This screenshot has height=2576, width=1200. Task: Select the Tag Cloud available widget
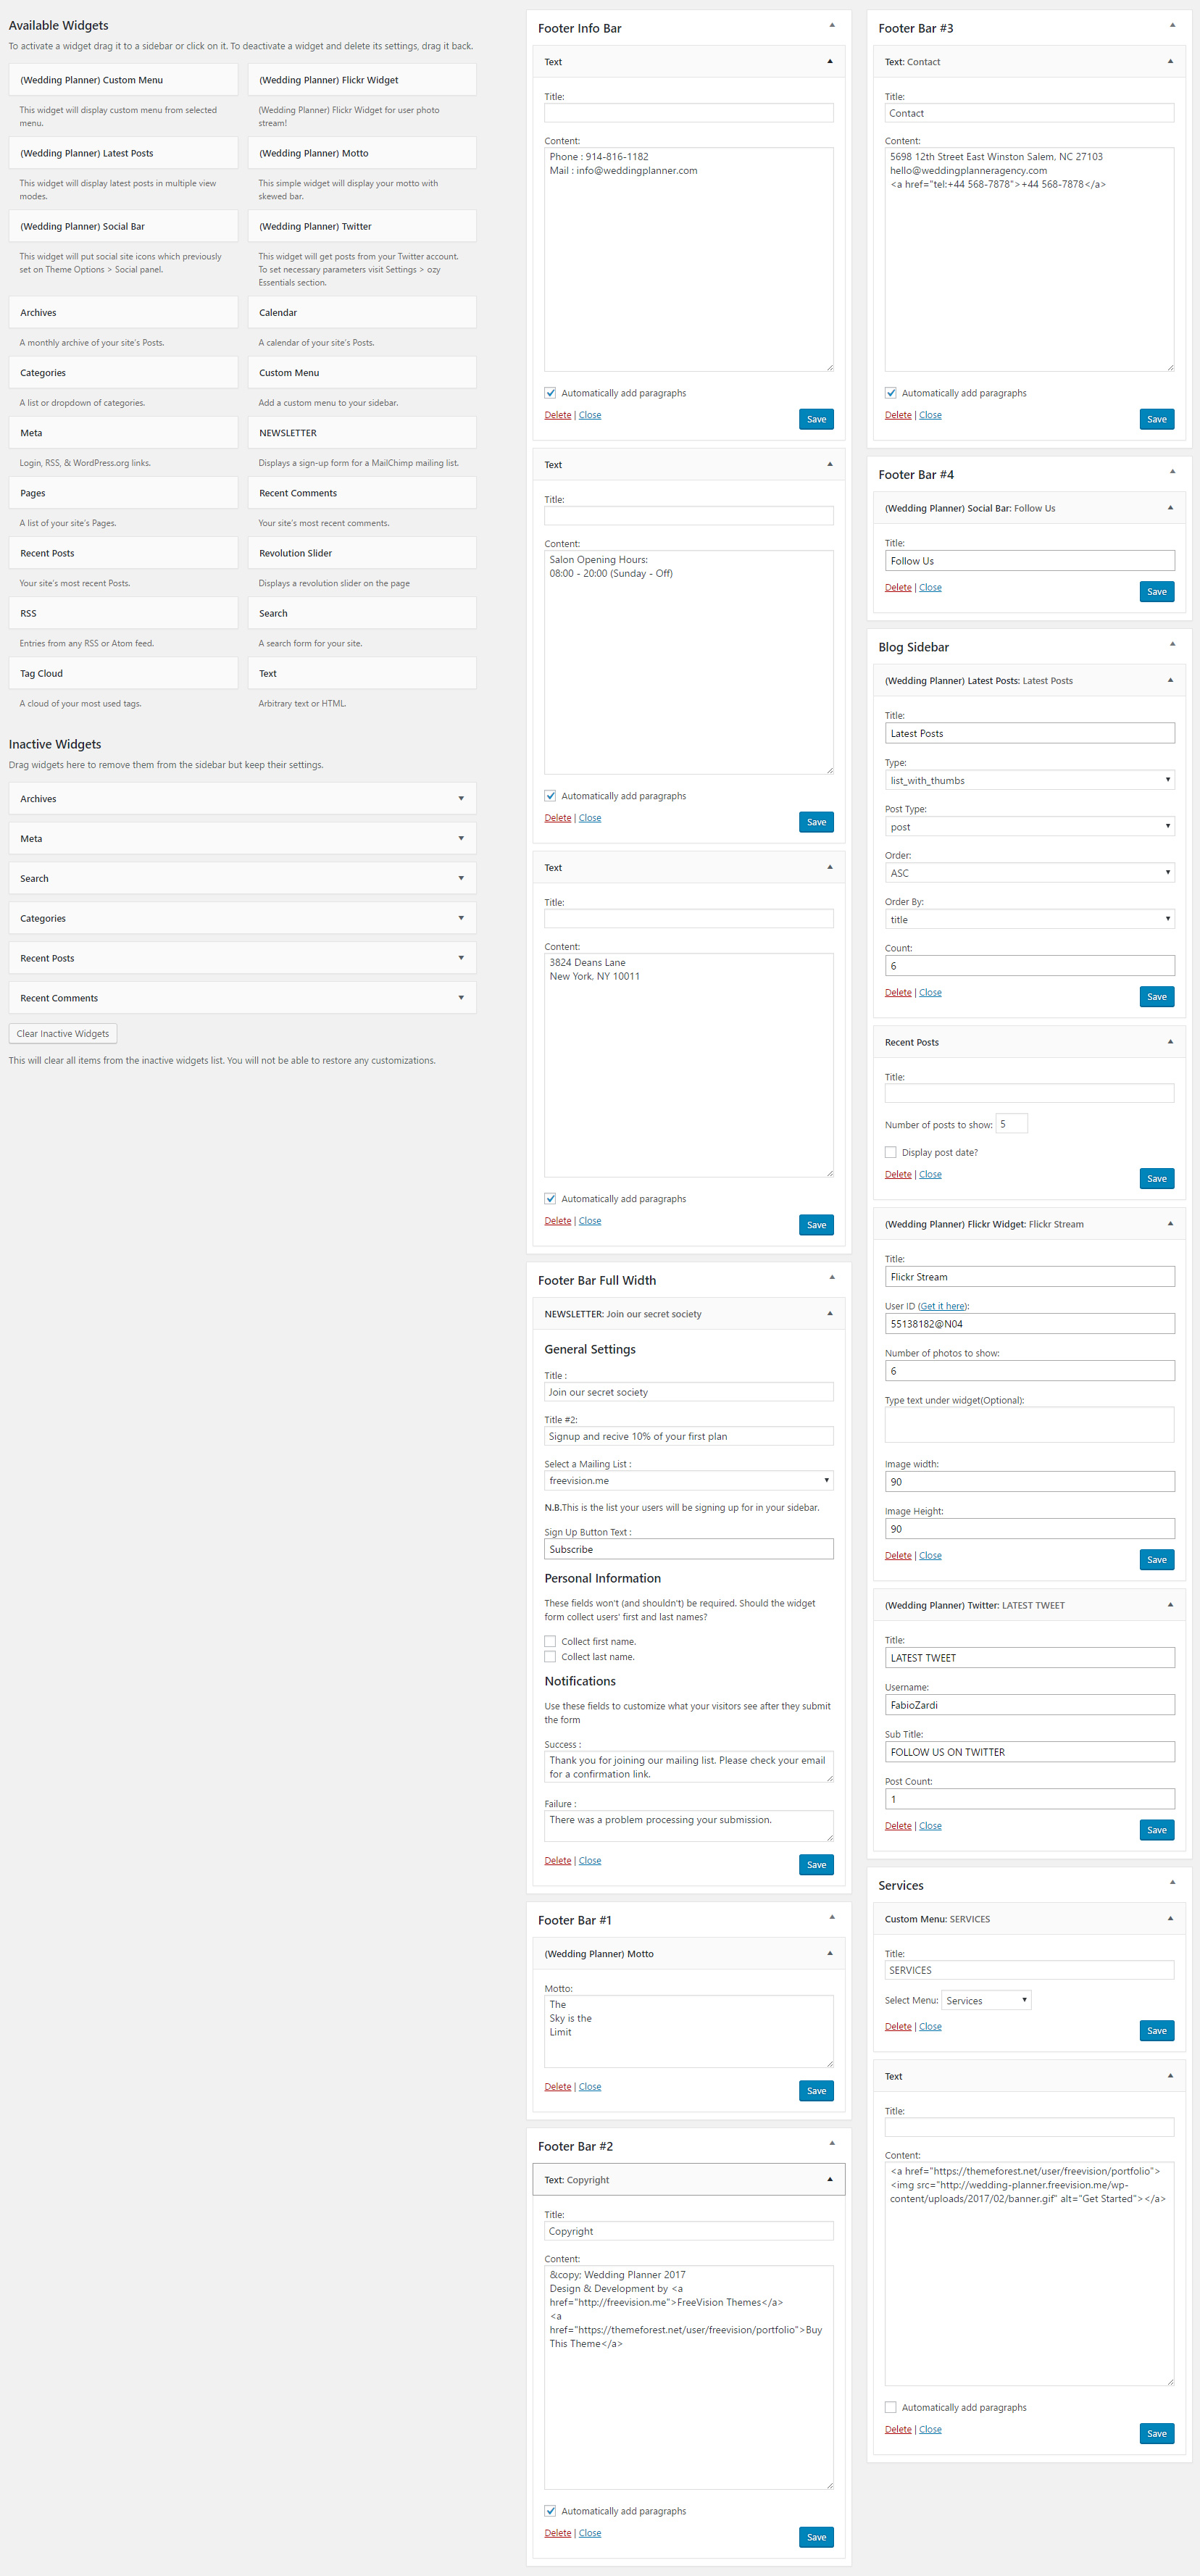(x=123, y=673)
